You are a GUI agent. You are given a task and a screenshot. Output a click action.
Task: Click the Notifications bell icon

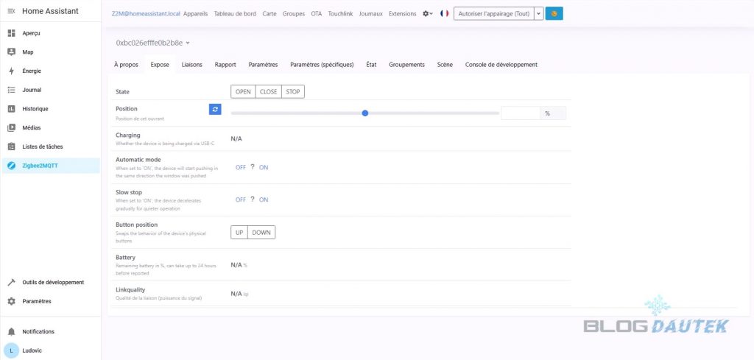point(11,331)
